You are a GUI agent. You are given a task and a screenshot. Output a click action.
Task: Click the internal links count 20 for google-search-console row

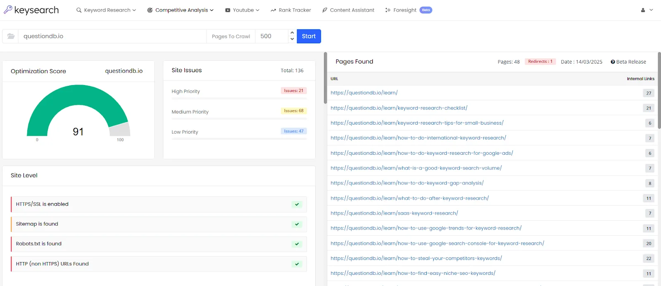[x=649, y=243]
